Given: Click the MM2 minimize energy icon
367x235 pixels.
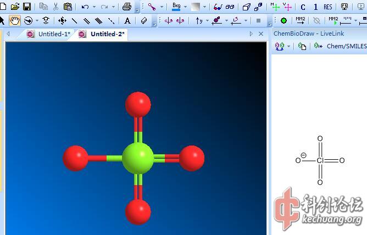Looking at the screenshot, I should tap(300, 21).
